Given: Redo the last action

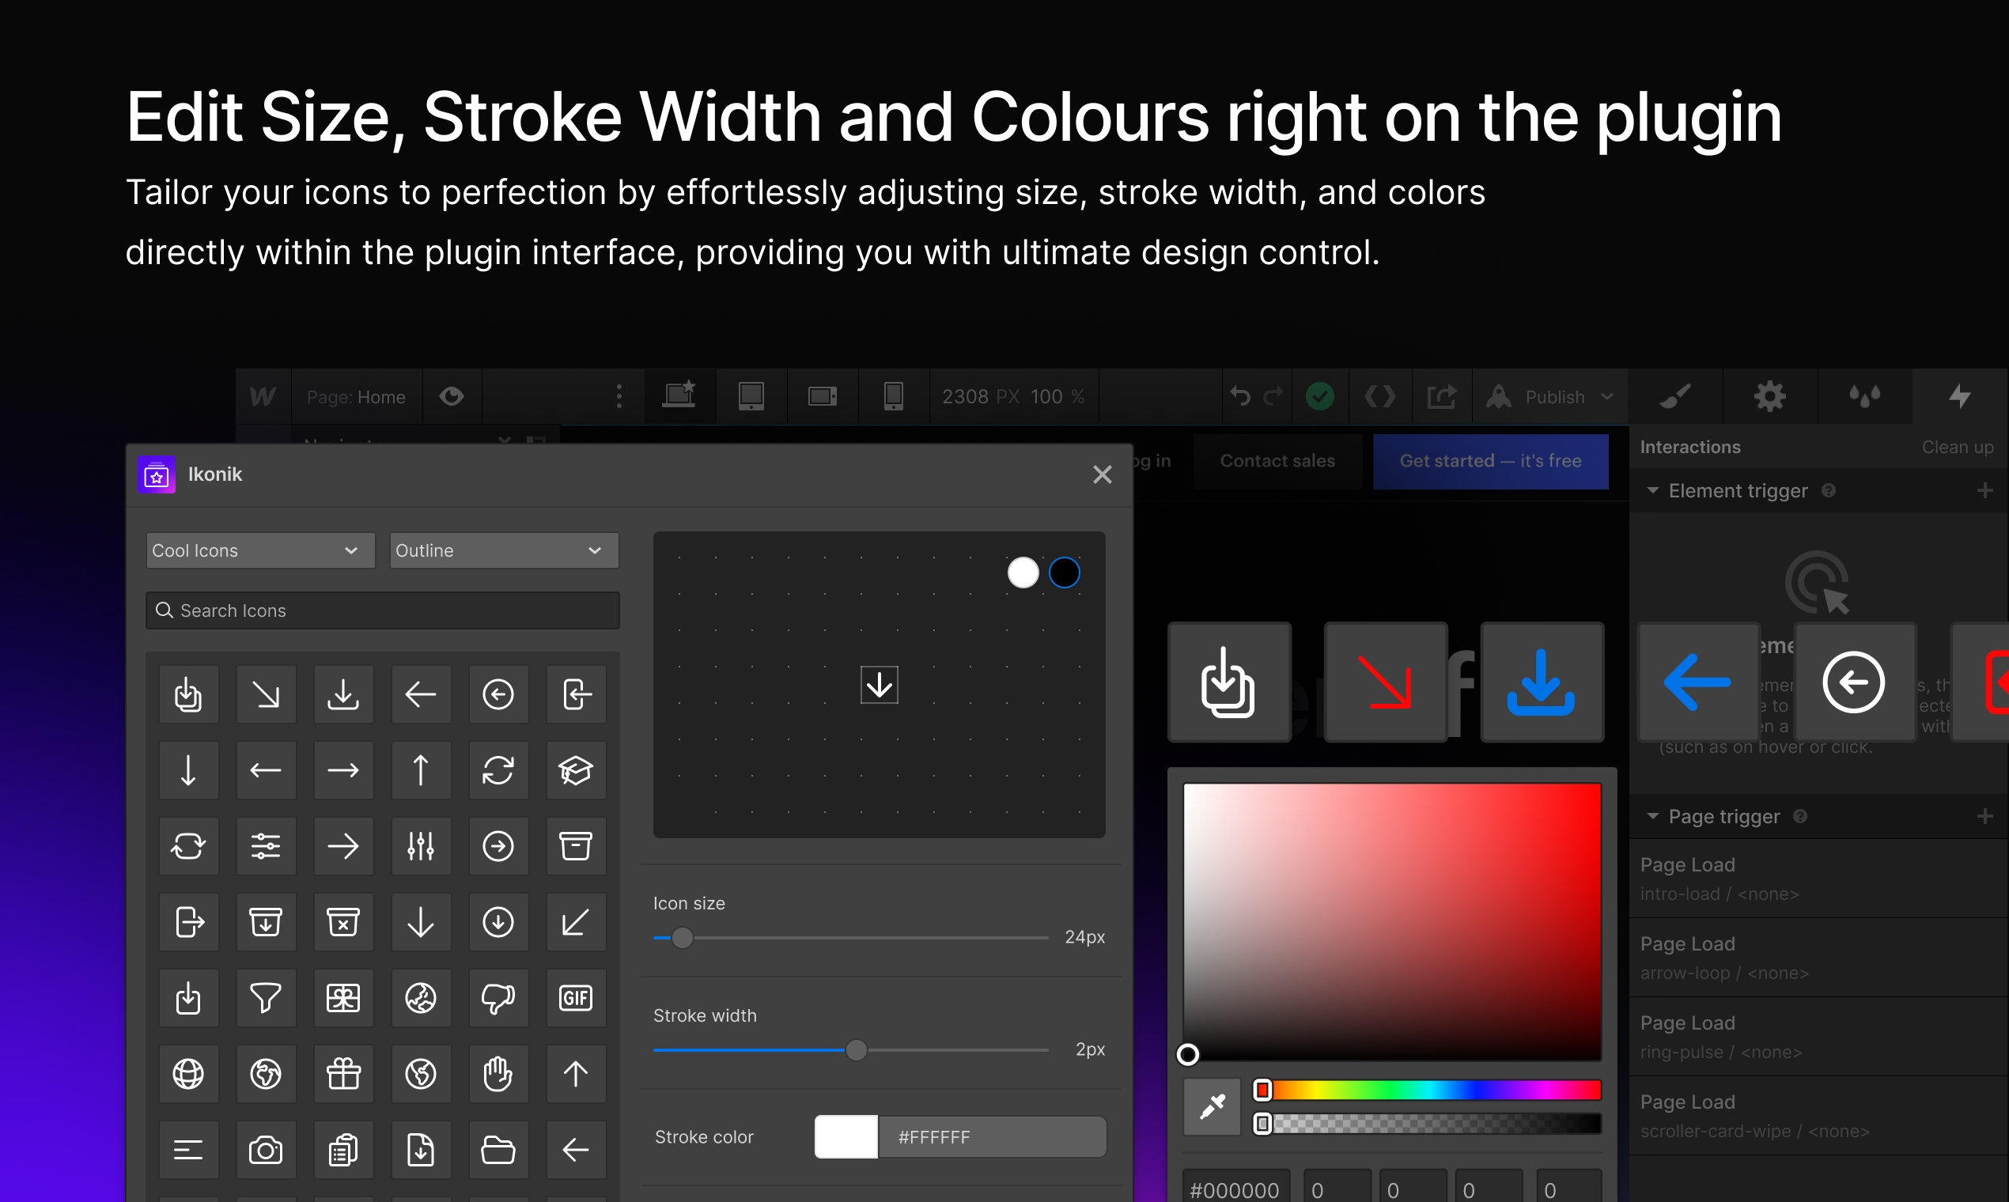Looking at the screenshot, I should pyautogui.click(x=1273, y=396).
